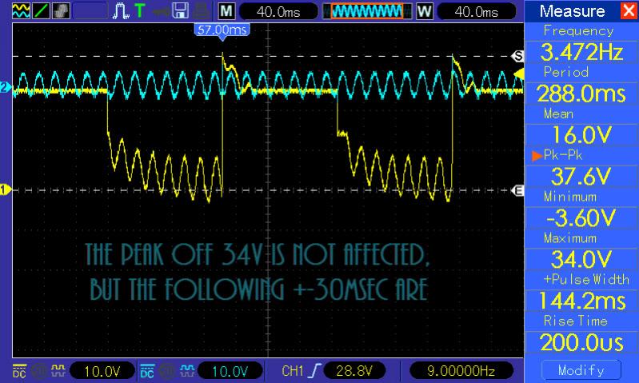Click the rising edge trigger slope icon

314,371
